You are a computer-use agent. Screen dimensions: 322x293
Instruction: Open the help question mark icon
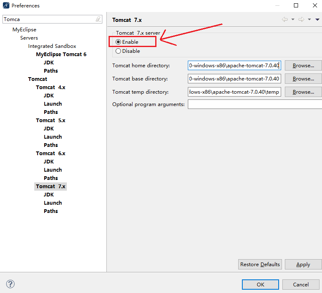[10, 284]
